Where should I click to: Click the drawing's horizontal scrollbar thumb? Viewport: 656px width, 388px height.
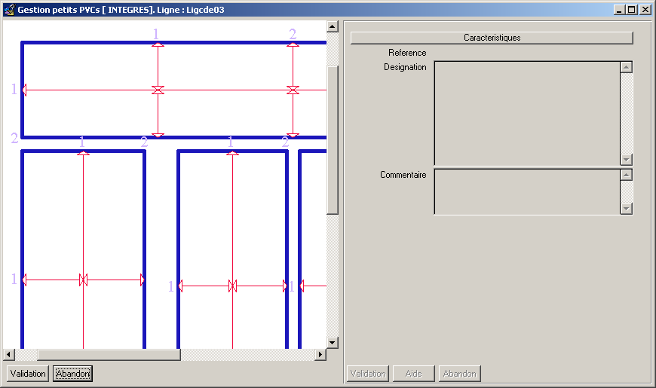click(x=109, y=355)
